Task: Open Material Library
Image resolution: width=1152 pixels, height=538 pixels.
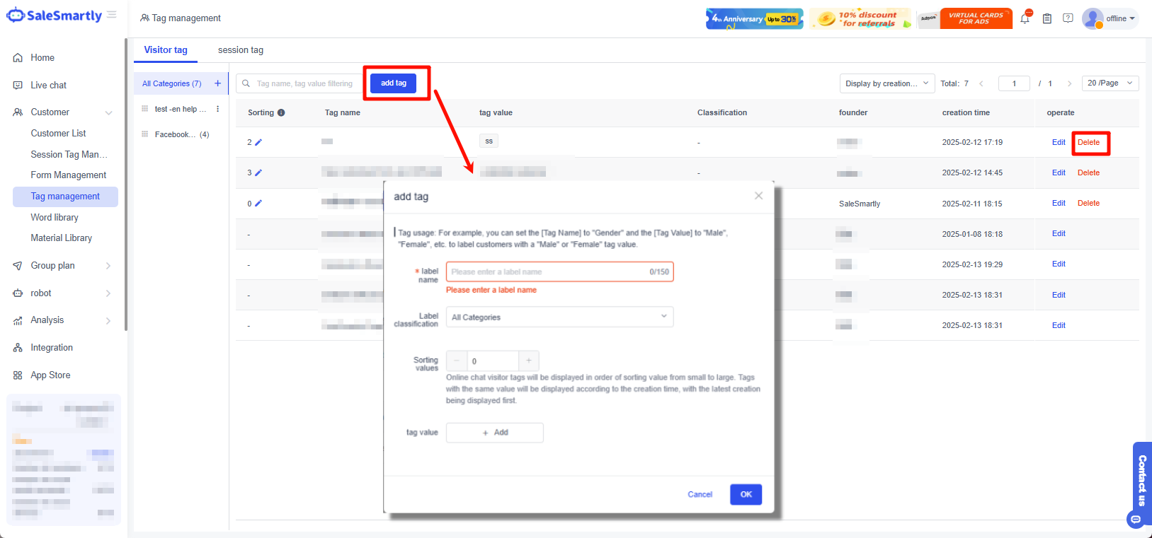Action: [x=62, y=238]
